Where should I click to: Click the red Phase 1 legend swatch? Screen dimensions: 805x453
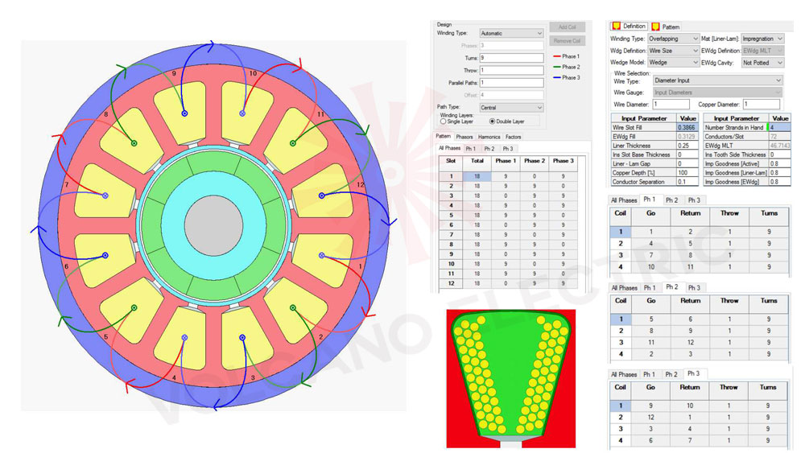(x=557, y=56)
